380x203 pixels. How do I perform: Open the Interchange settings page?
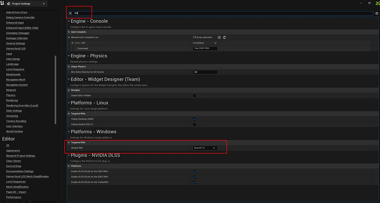pos(13,59)
